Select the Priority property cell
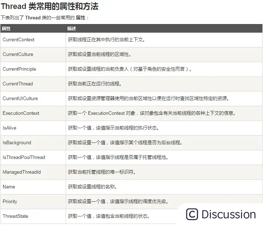The height and width of the screenshot is (225, 265). [33, 202]
